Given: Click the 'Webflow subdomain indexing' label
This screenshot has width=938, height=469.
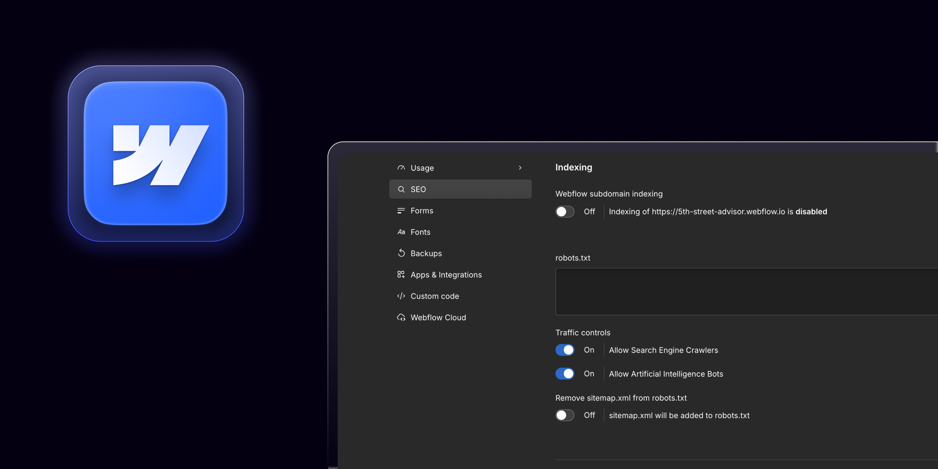Looking at the screenshot, I should (x=609, y=194).
